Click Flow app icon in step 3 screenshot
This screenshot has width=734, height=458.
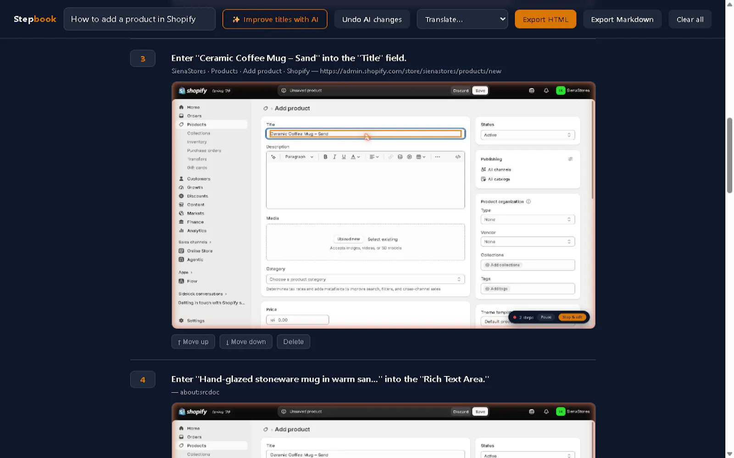tap(181, 281)
